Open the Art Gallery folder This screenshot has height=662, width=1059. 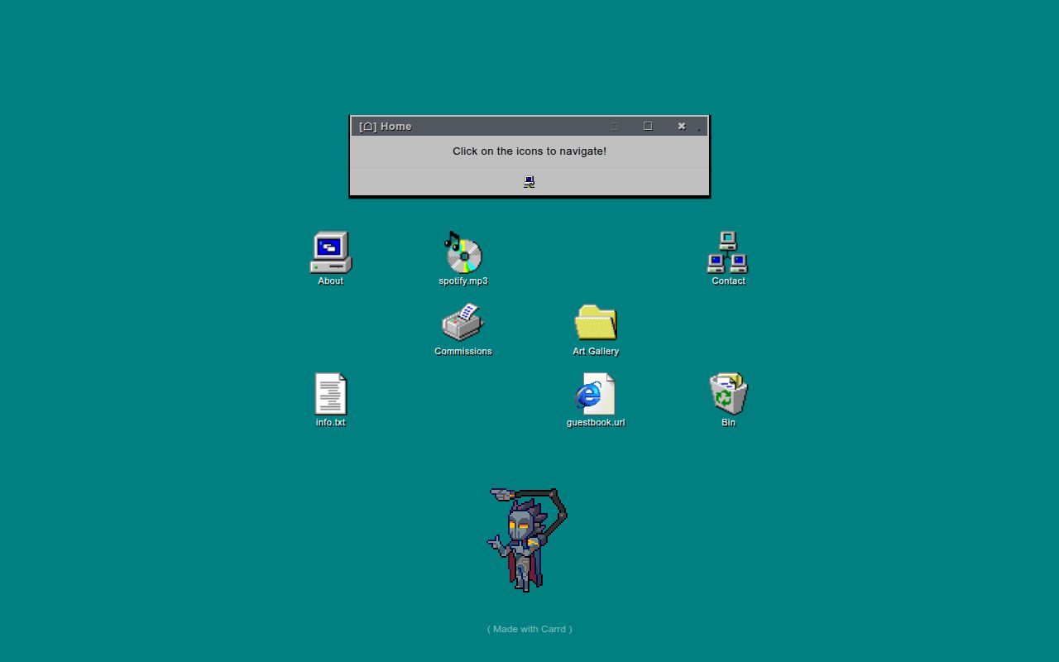(x=595, y=321)
